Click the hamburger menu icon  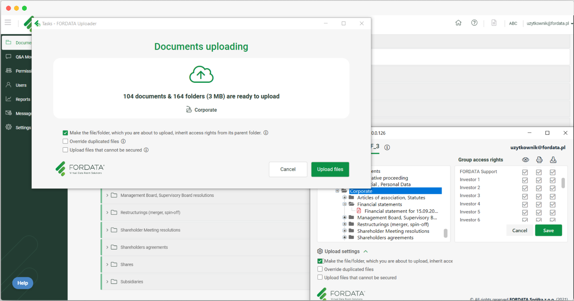tap(8, 23)
